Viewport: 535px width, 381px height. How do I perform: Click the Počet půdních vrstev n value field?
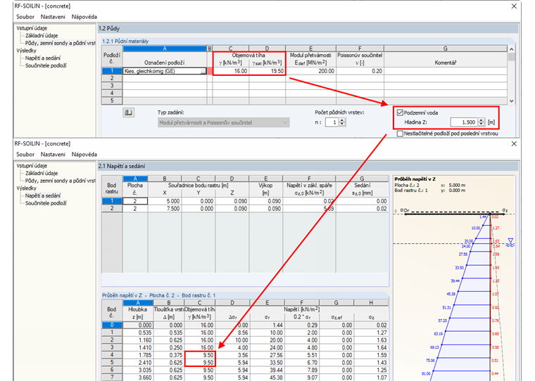point(331,122)
